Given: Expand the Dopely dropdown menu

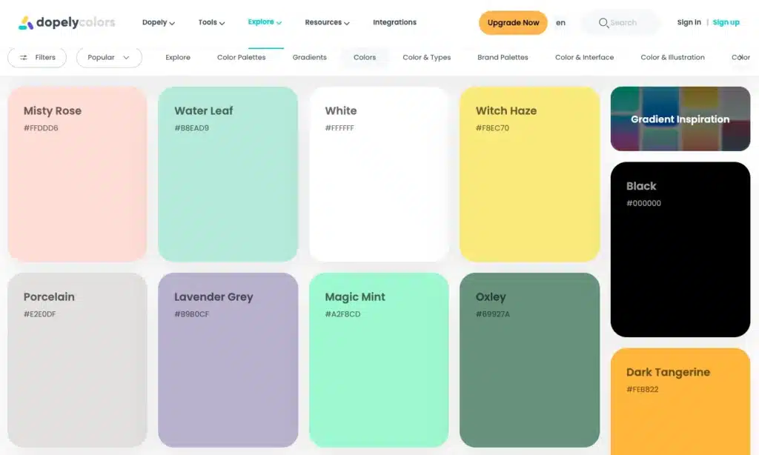Looking at the screenshot, I should click(159, 23).
